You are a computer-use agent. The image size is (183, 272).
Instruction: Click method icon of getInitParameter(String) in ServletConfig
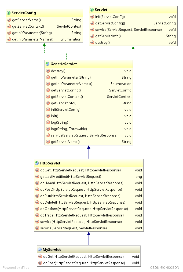click(x=9, y=33)
